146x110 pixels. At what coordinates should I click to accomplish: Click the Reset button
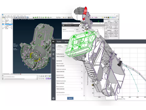(x=70, y=98)
